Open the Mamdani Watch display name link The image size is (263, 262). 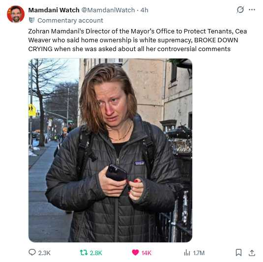point(54,10)
